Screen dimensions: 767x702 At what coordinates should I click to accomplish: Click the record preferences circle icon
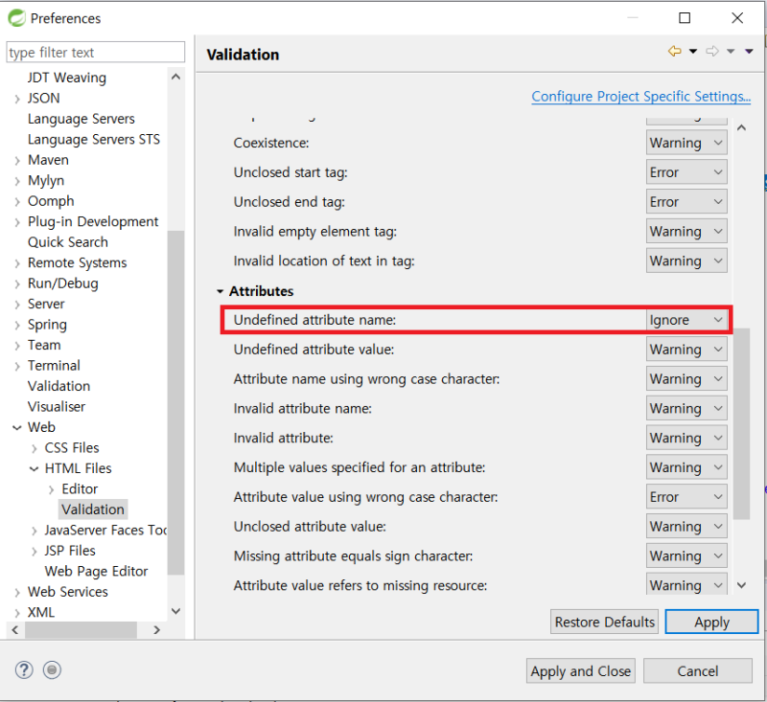click(x=52, y=669)
